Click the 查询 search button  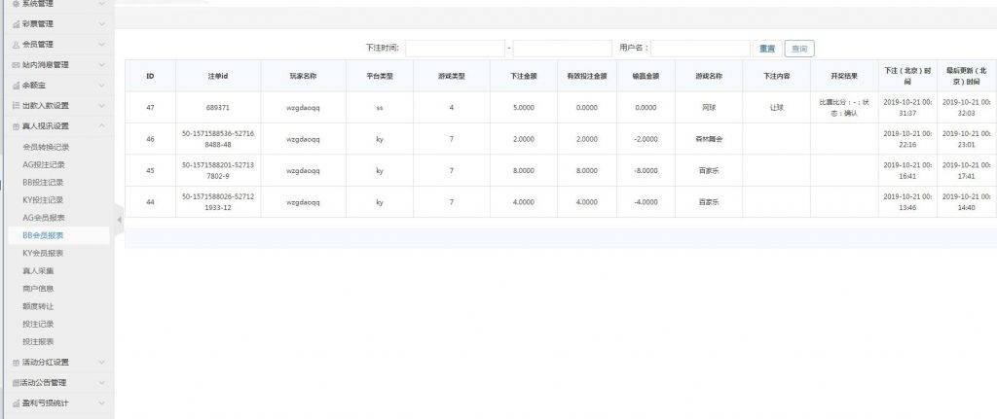[x=798, y=49]
